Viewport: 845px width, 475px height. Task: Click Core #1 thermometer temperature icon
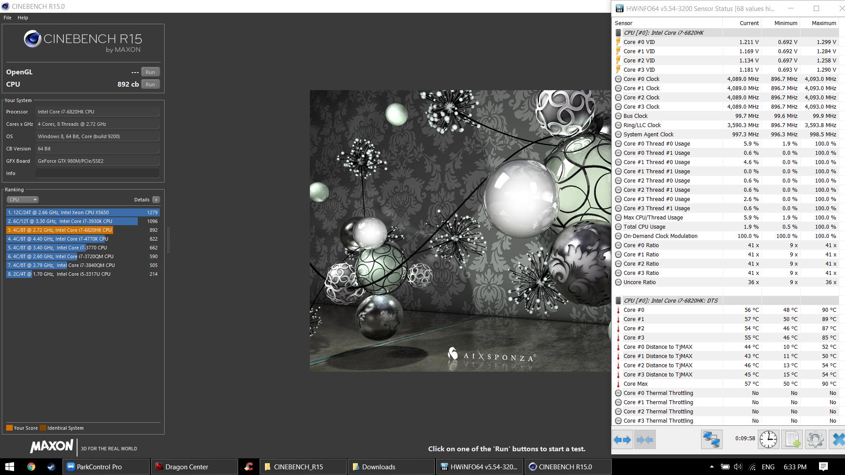coord(618,319)
